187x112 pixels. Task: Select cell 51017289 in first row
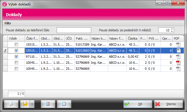[x=82, y=45]
